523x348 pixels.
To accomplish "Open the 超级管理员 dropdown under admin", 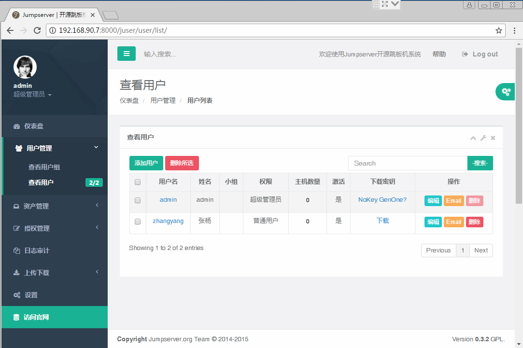I will [32, 95].
